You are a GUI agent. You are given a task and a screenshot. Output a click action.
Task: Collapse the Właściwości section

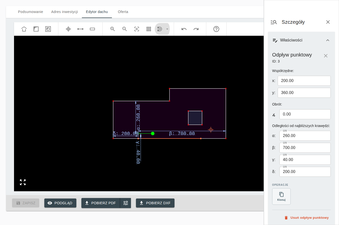pos(328,40)
